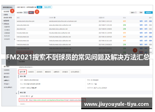
Task: Click the dark-red circle marker numbered 3
Action: [135, 50]
